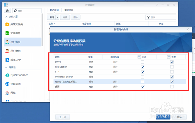Click the Control Panel help question mark

point(157,5)
